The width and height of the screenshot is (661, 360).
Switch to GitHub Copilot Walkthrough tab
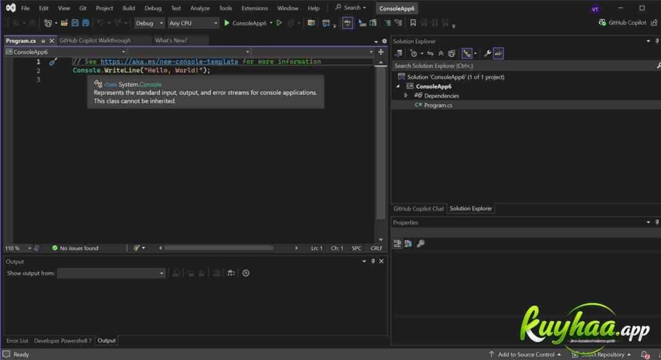(96, 41)
